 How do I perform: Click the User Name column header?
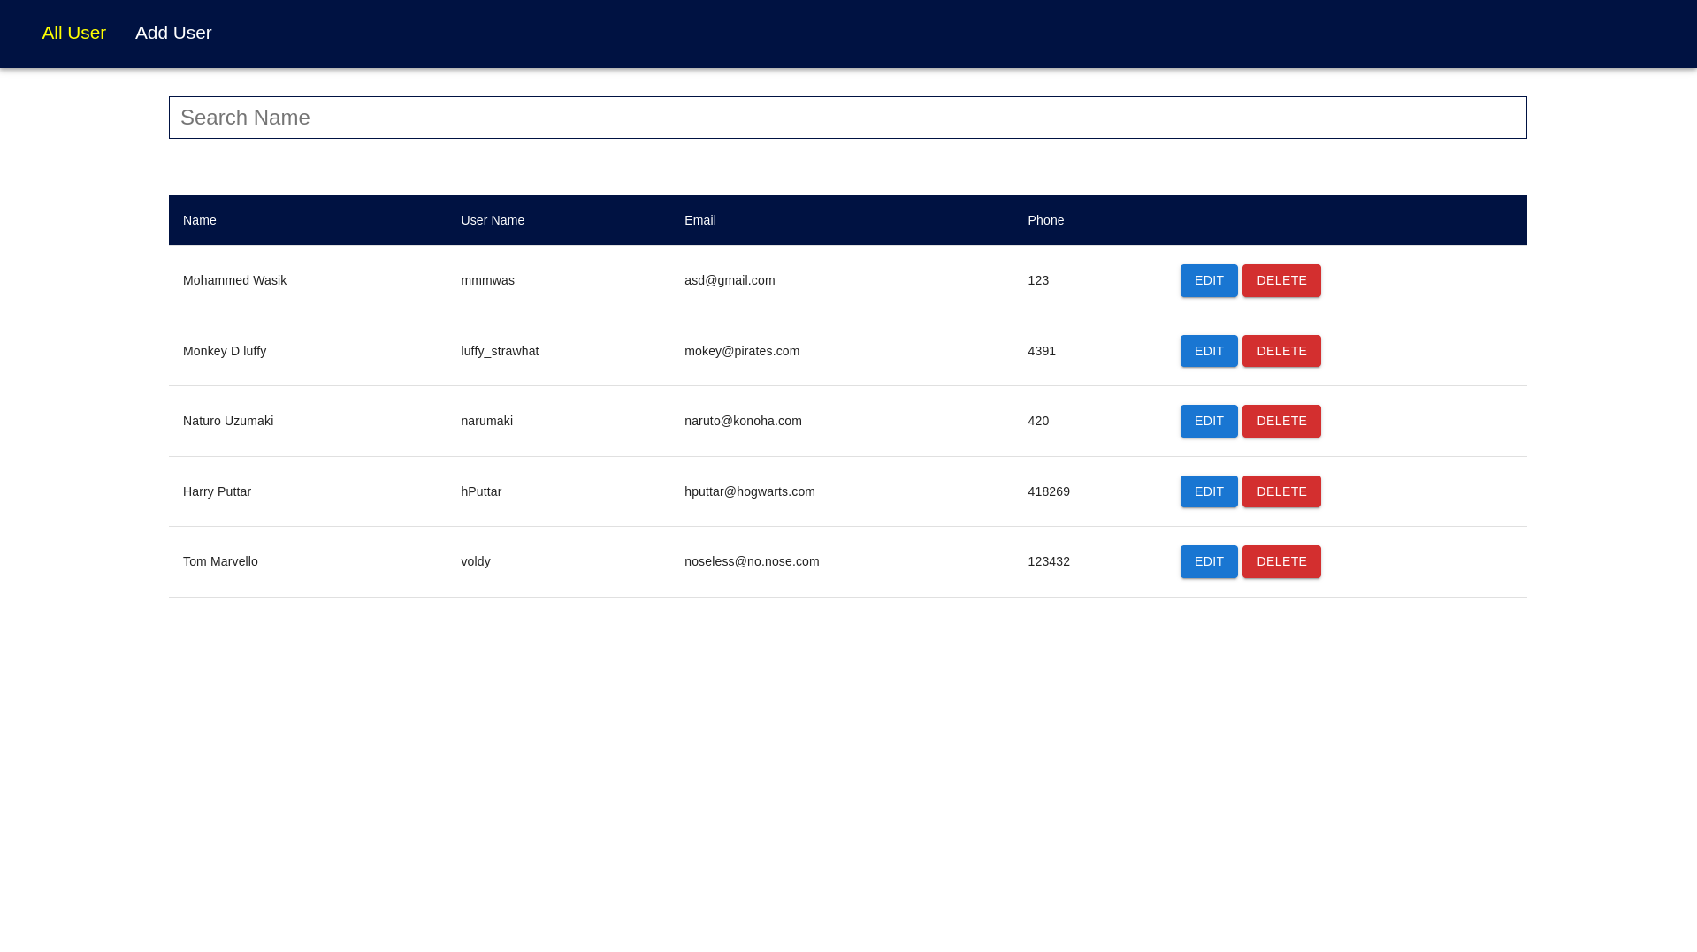pos(493,220)
